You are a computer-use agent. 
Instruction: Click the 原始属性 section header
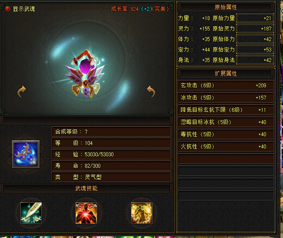pyautogui.click(x=226, y=7)
